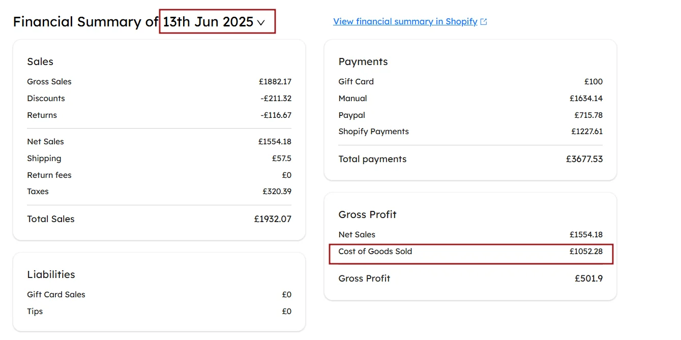
Task: Click the chevron next to 13th Jun 2025
Action: coord(261,22)
